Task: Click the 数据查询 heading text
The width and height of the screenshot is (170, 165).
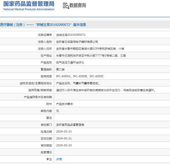Action: (78, 5)
